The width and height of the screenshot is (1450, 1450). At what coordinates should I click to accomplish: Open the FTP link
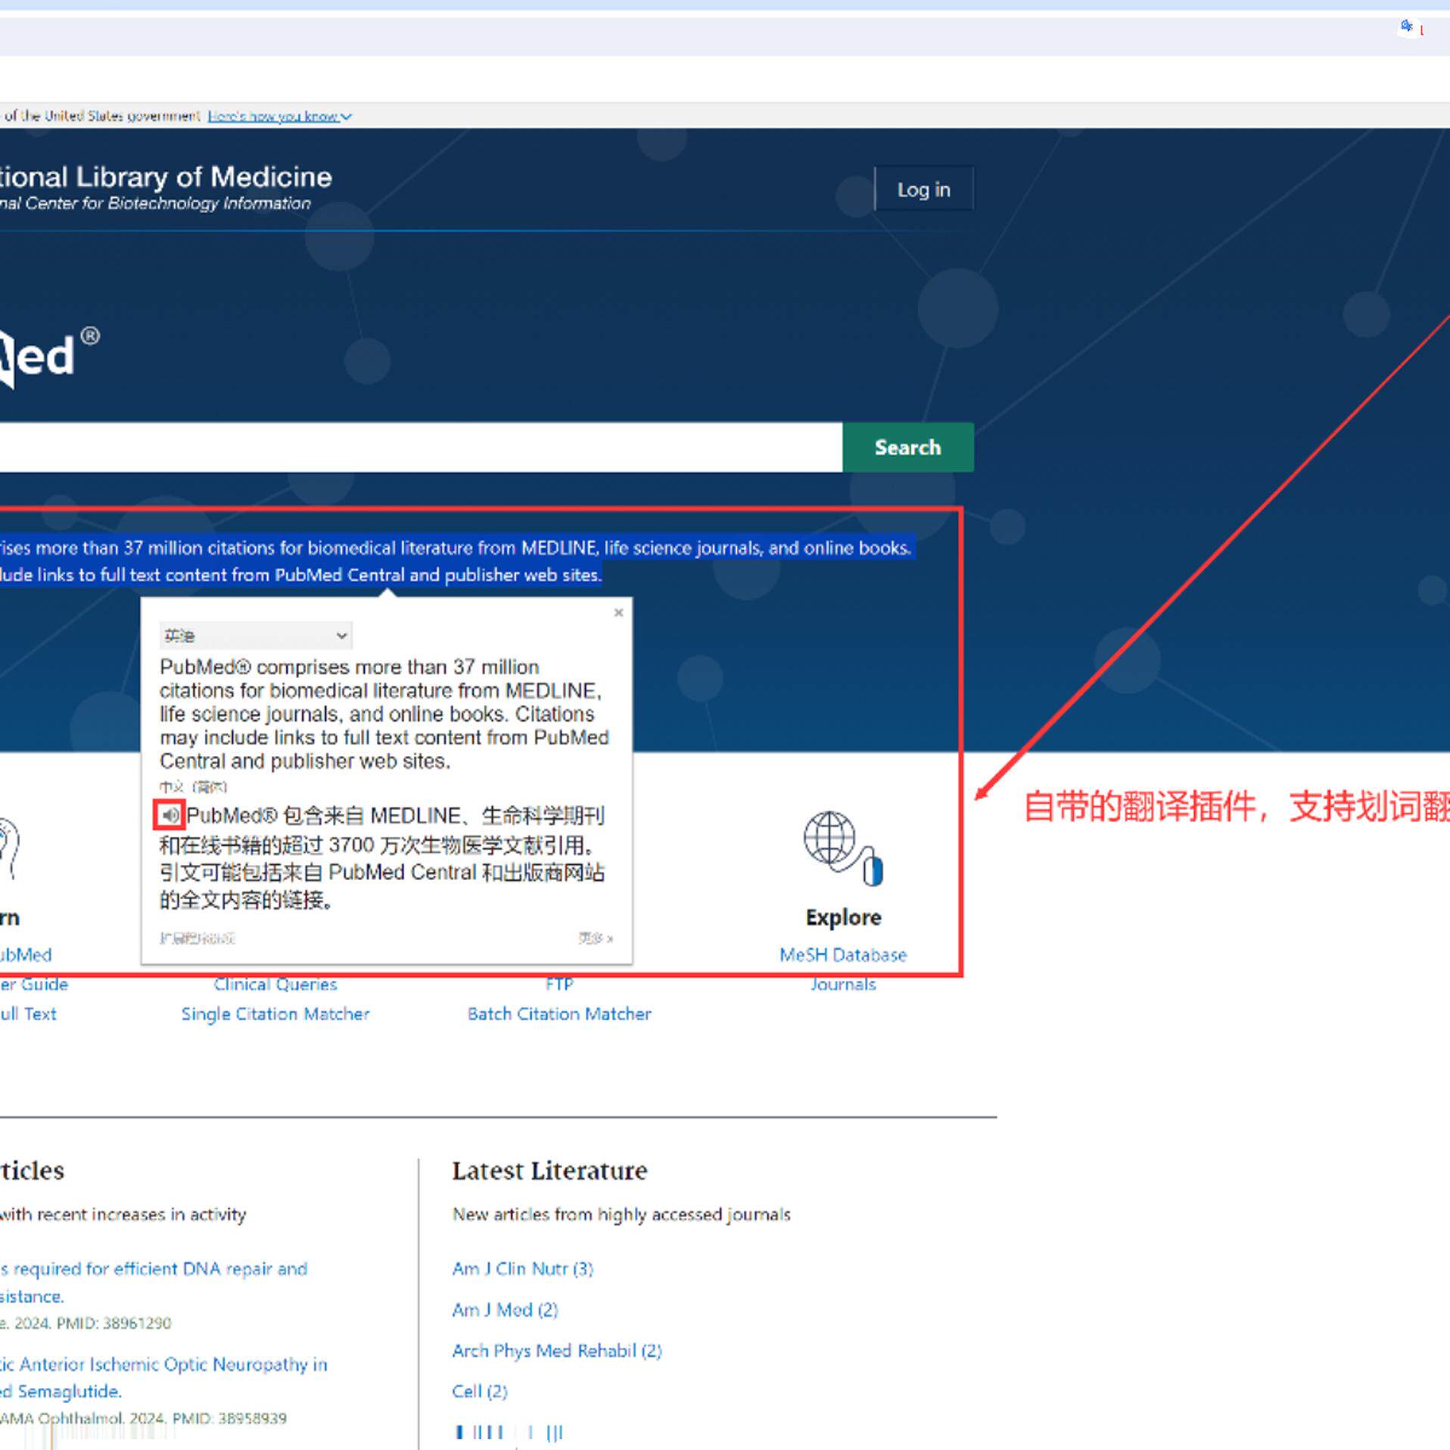[x=559, y=985]
